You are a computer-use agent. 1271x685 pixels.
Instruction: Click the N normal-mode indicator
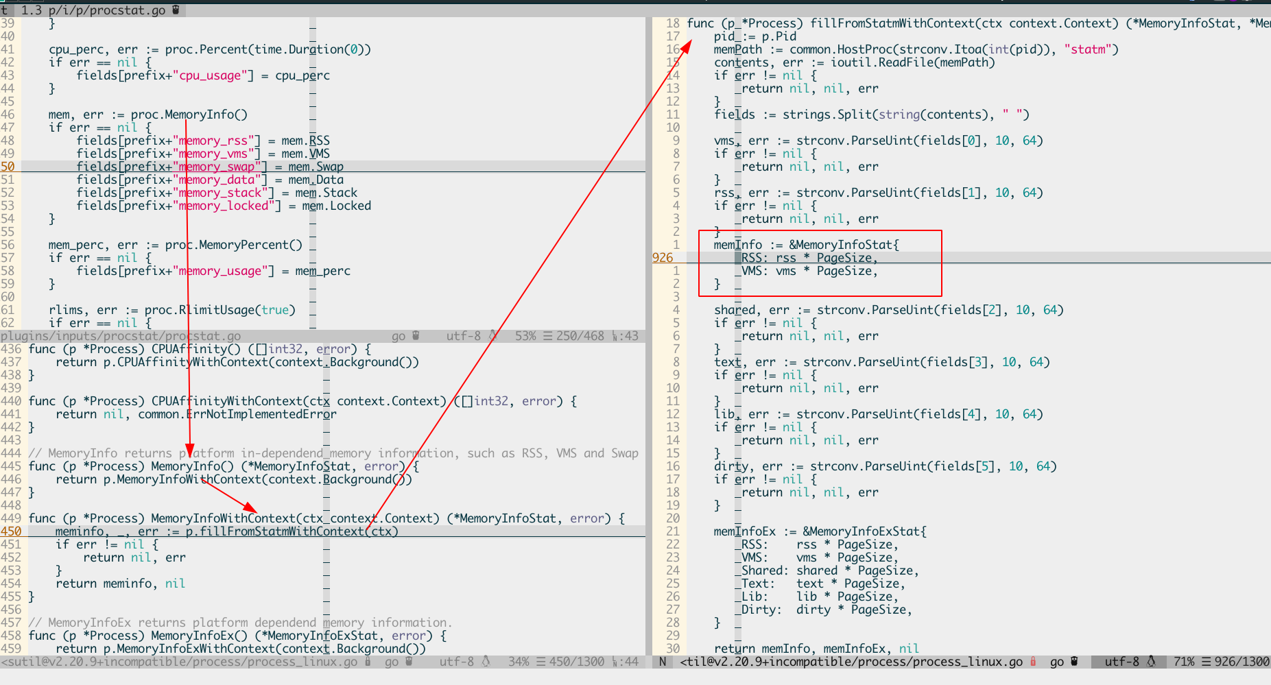coord(663,662)
